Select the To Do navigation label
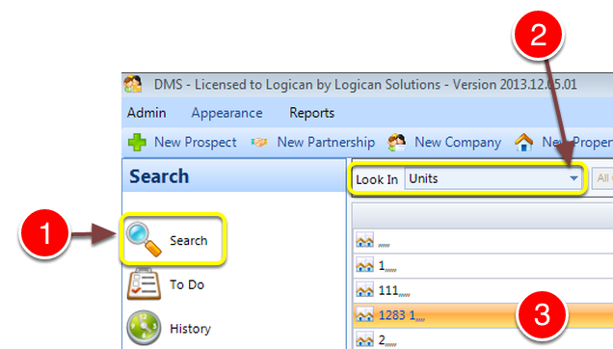This screenshot has height=349, width=613. [187, 284]
